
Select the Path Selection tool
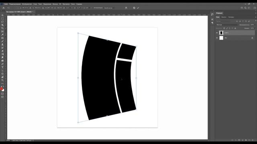2,70
